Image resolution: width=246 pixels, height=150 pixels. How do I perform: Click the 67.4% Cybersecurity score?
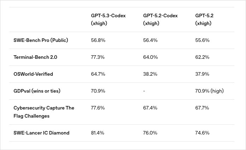(x=150, y=108)
